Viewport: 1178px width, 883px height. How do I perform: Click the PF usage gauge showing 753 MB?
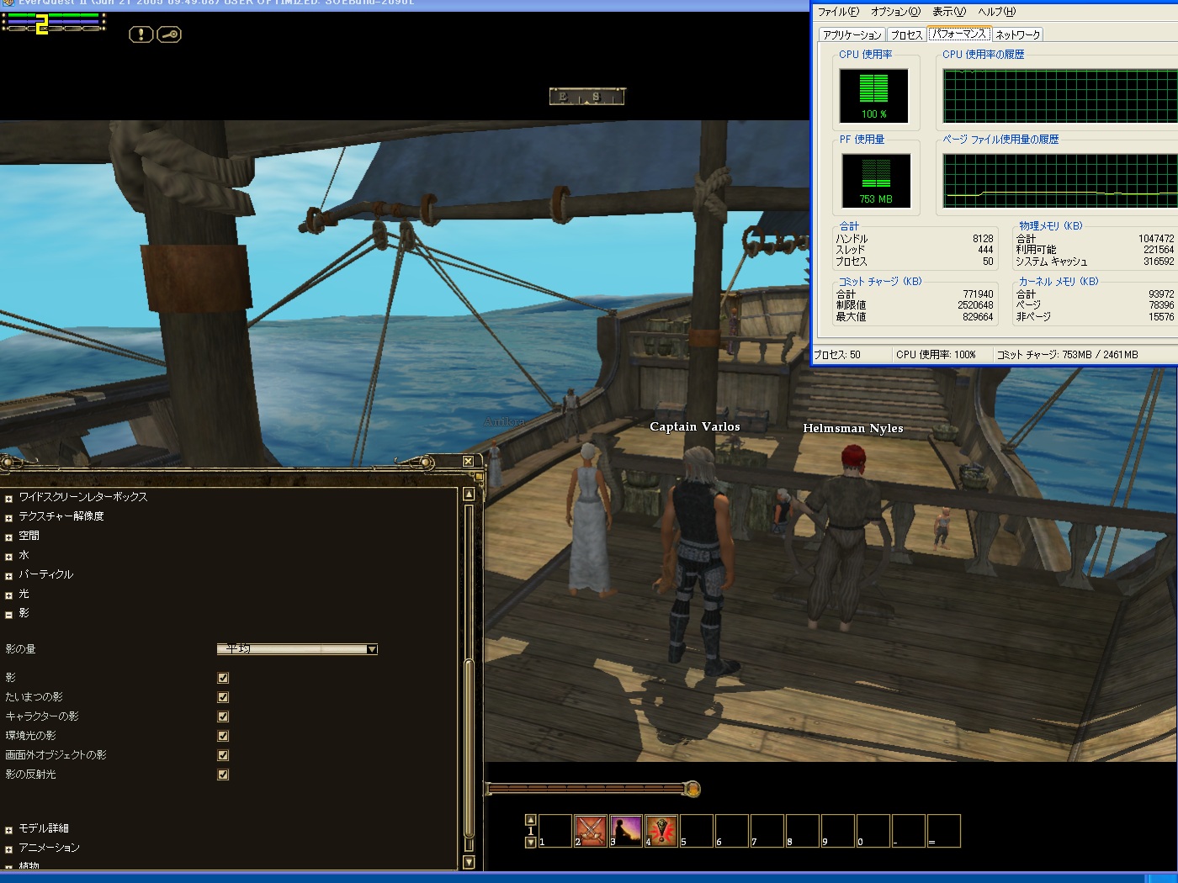pyautogui.click(x=876, y=181)
